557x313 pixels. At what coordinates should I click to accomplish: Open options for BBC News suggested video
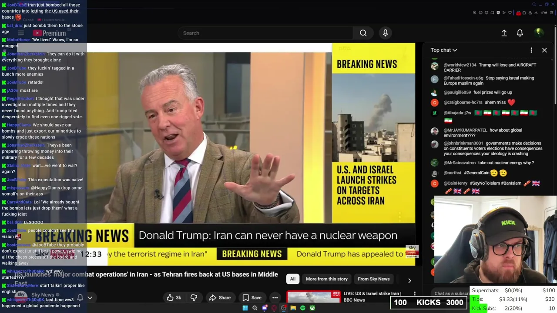pos(415,294)
